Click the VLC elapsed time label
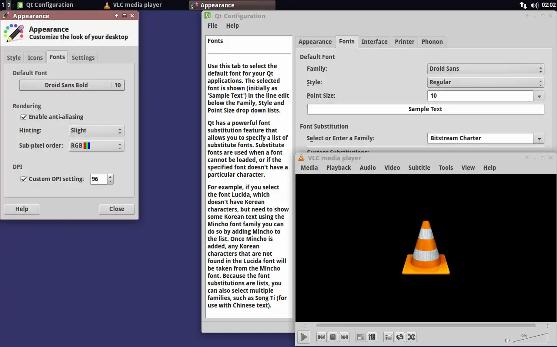 (305, 326)
